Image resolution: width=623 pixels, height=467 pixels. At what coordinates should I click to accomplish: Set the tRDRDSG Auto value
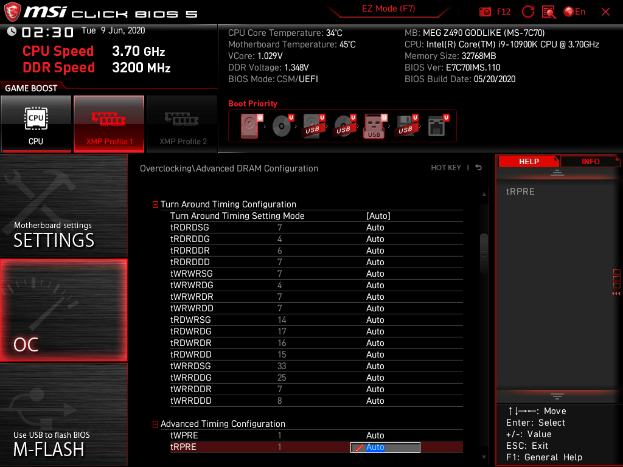(x=375, y=227)
